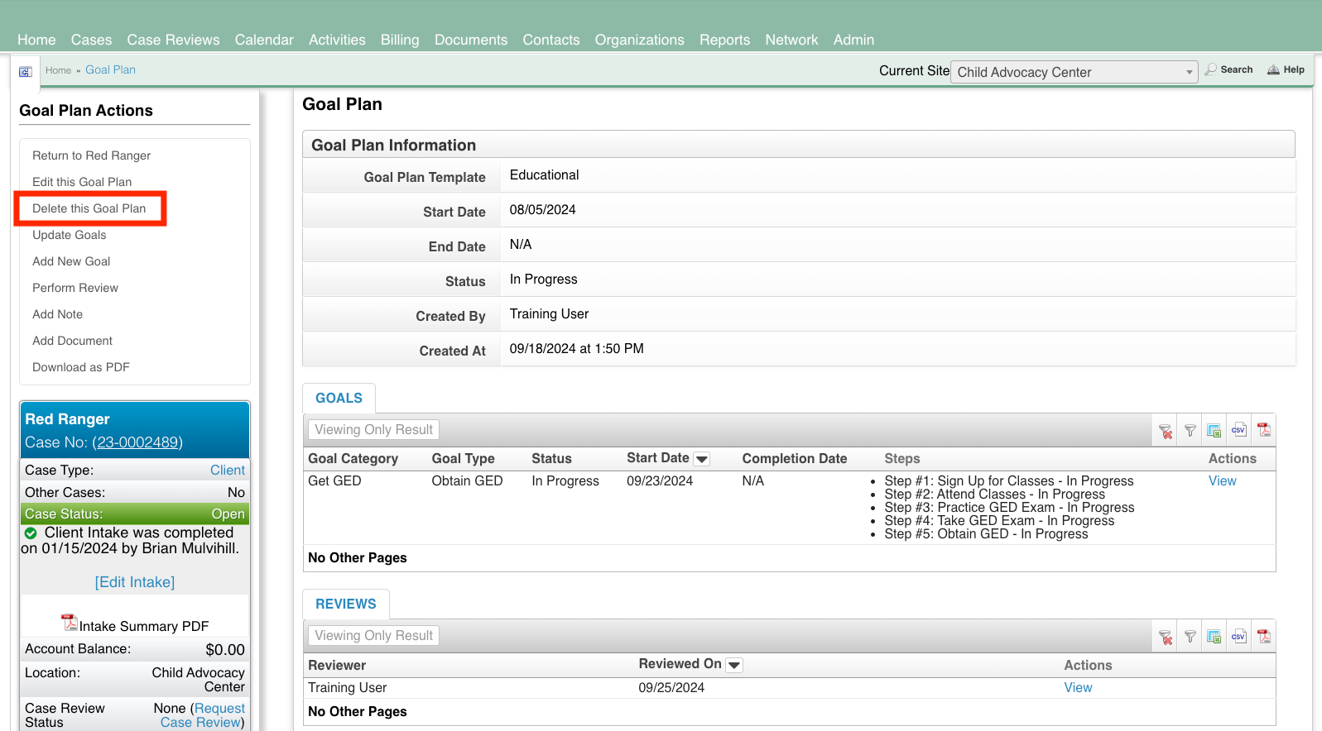Click Viewing Only Result in Reviews table
This screenshot has width=1322, height=731.
pyautogui.click(x=373, y=636)
